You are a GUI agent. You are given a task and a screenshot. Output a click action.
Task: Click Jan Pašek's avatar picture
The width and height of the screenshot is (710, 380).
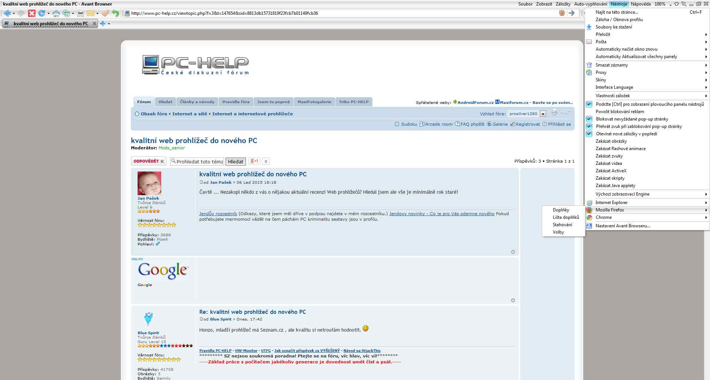pyautogui.click(x=149, y=183)
